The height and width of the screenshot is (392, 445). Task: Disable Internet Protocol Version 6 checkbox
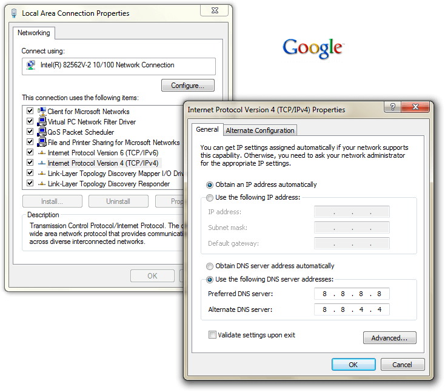point(30,152)
